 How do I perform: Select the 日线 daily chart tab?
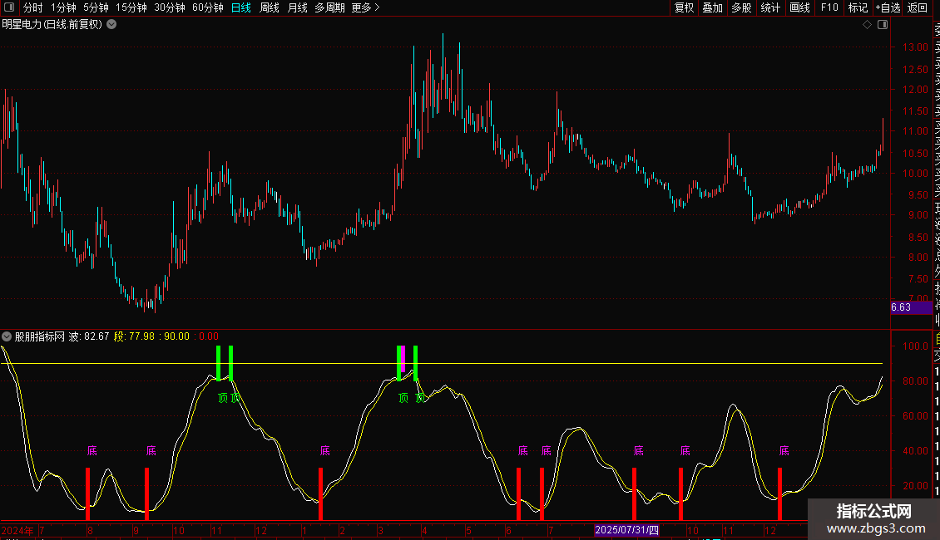(241, 7)
